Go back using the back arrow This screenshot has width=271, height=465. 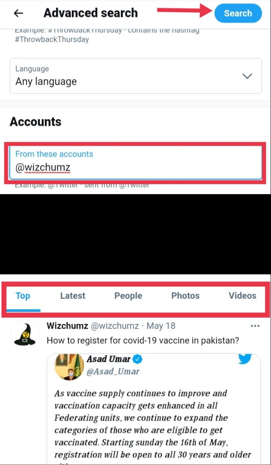(18, 13)
